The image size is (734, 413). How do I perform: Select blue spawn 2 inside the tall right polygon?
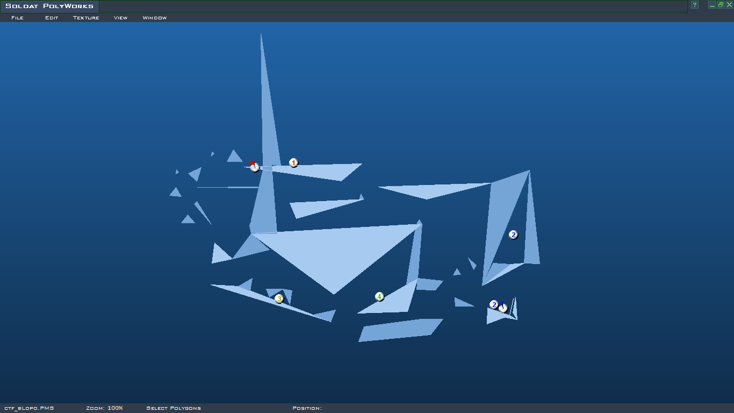[513, 234]
